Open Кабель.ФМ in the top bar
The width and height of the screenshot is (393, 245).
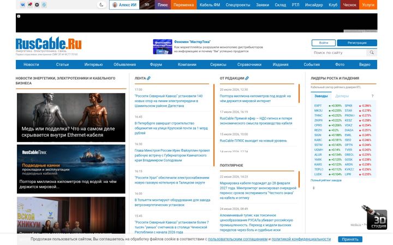coord(210,5)
